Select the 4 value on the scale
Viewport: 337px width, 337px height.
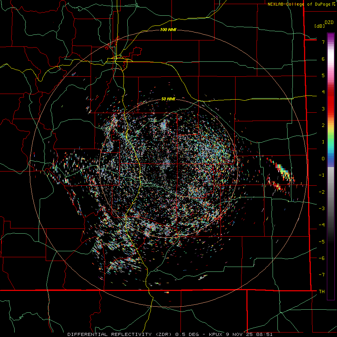tap(323, 92)
